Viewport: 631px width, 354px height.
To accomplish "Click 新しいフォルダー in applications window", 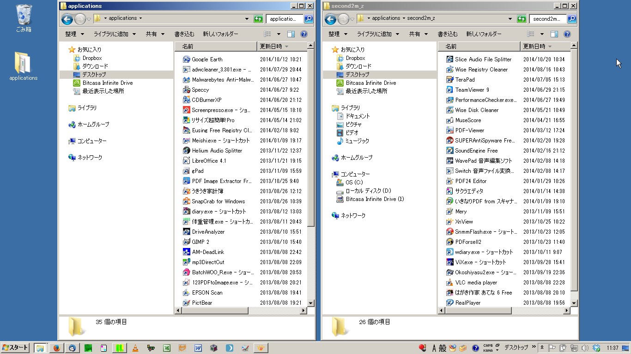I will [221, 34].
